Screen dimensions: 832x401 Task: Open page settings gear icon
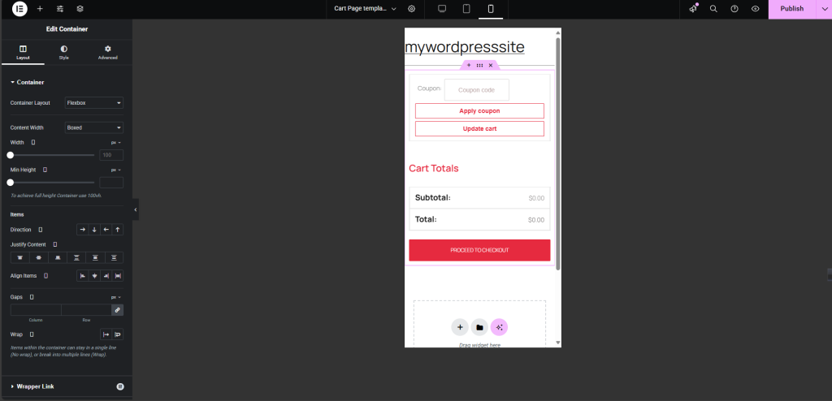[x=412, y=8]
